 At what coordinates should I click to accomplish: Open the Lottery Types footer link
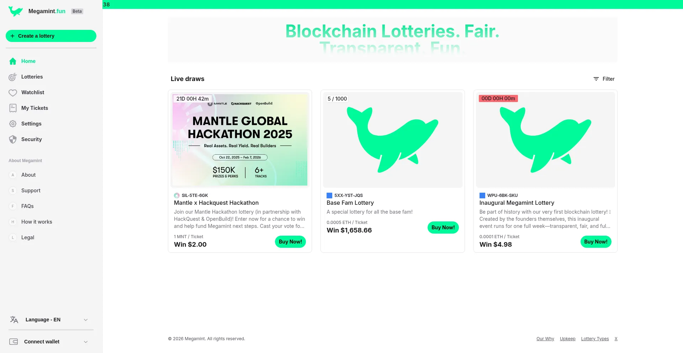coord(595,339)
